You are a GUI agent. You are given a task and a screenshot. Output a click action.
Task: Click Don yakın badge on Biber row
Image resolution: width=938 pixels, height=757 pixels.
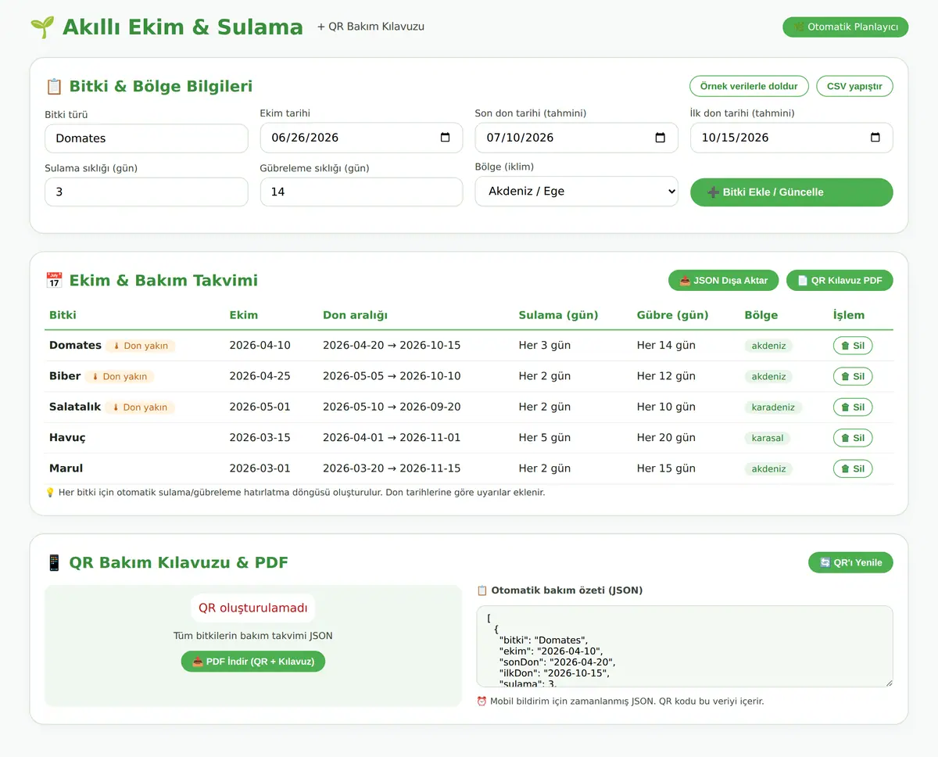click(x=120, y=376)
